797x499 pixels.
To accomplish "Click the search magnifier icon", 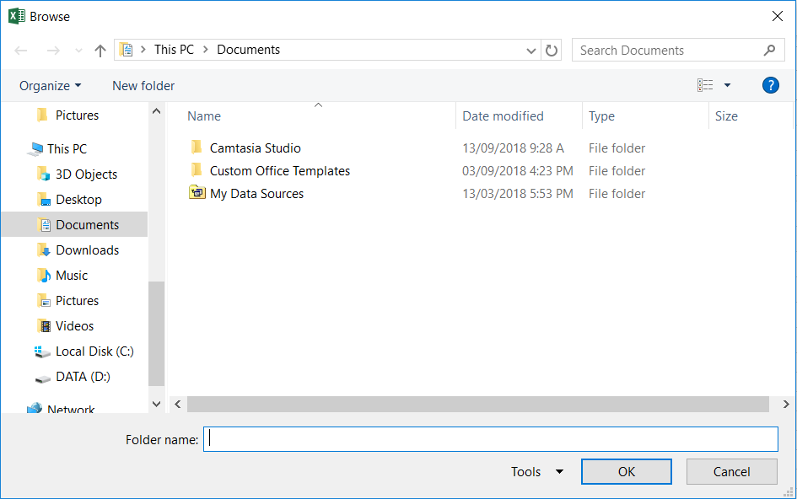I will point(769,51).
